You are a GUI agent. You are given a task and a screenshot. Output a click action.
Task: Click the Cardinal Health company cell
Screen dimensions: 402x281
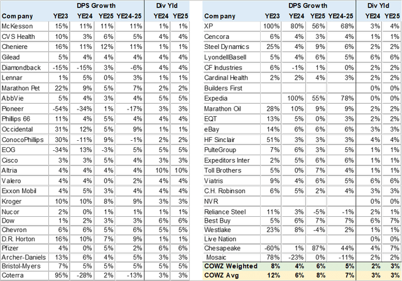click(226, 78)
